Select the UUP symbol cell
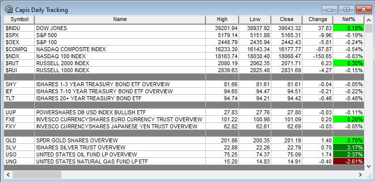 pyautogui.click(x=20, y=112)
